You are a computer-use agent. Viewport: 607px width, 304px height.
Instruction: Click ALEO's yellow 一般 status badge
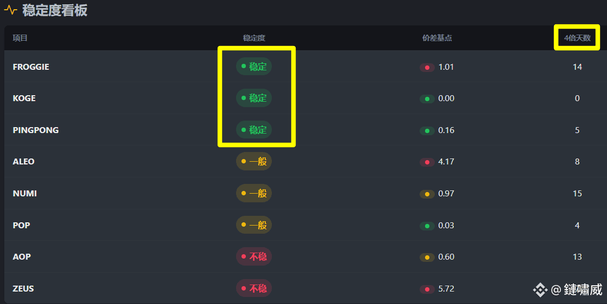tap(254, 161)
